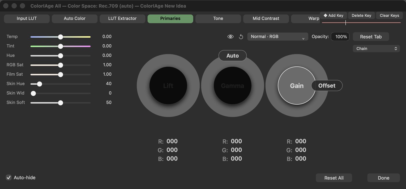The image size is (406, 189).
Task: Open the Normal · RGB blend mode dropdown
Action: click(x=278, y=37)
